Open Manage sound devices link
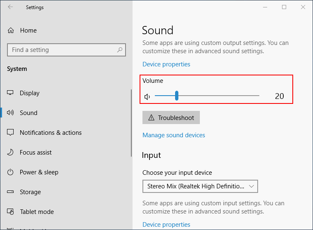This screenshot has height=230, width=313. [x=174, y=135]
